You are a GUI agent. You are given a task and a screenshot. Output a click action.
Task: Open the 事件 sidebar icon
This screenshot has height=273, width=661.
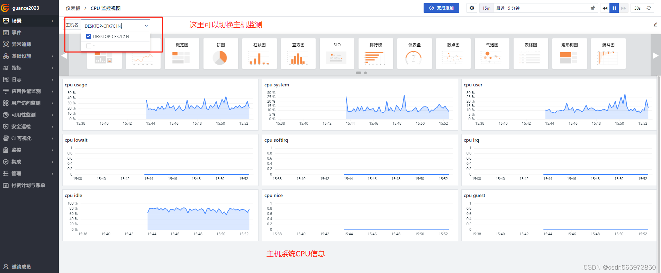coord(6,32)
